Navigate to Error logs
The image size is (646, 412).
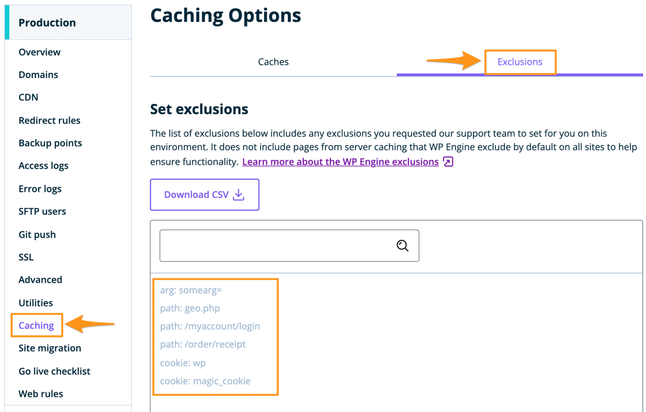pos(40,189)
